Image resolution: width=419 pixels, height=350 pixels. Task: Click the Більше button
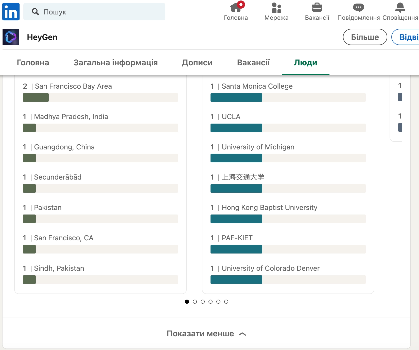[x=365, y=37]
